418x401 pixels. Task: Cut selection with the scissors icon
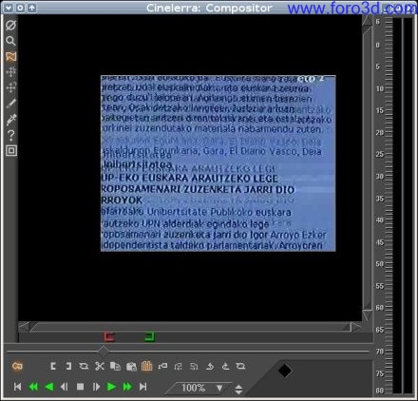100,367
